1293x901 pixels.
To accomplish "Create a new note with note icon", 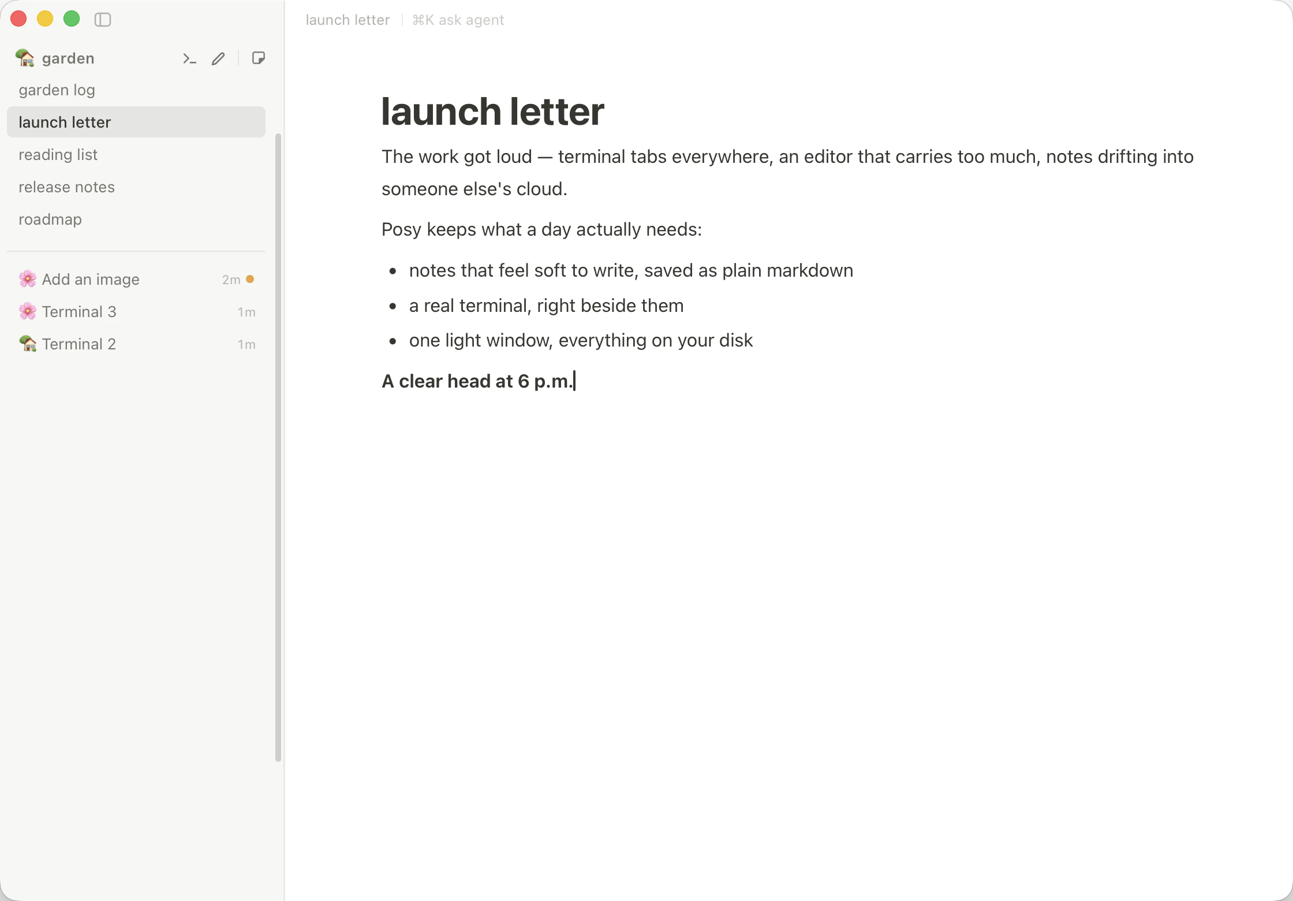I will point(259,58).
